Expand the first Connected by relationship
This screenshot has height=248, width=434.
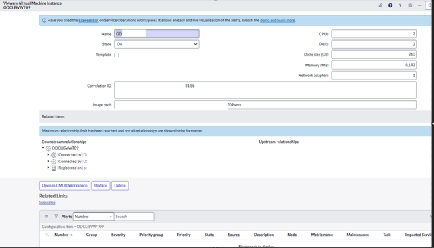pos(48,154)
